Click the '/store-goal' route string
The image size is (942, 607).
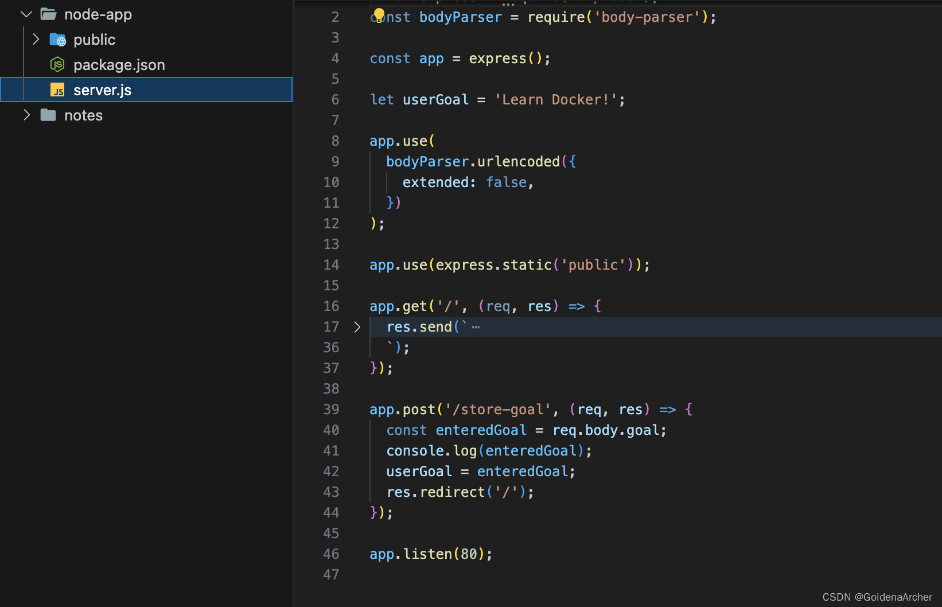point(498,410)
